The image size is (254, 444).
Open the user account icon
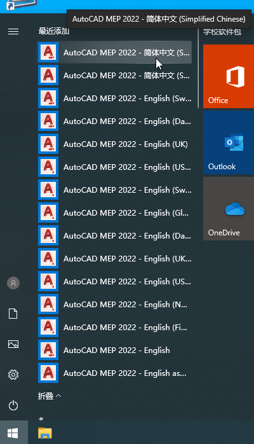[13, 283]
